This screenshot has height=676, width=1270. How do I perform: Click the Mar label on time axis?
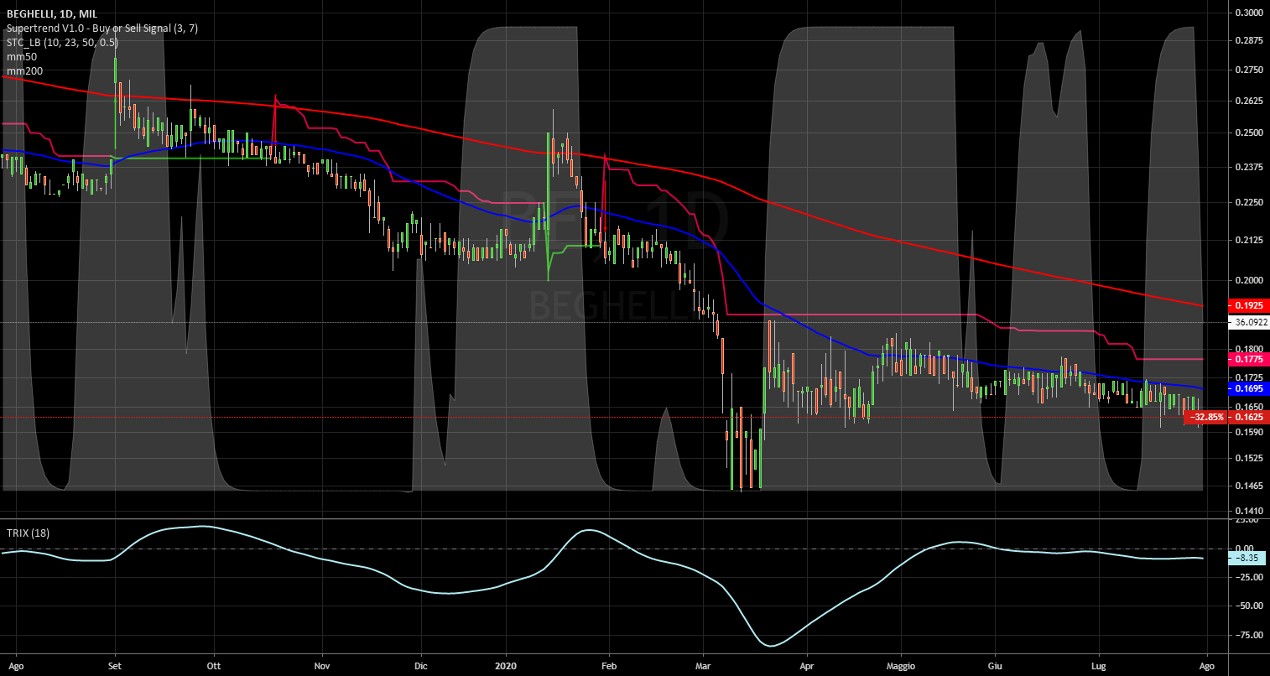[x=704, y=666]
